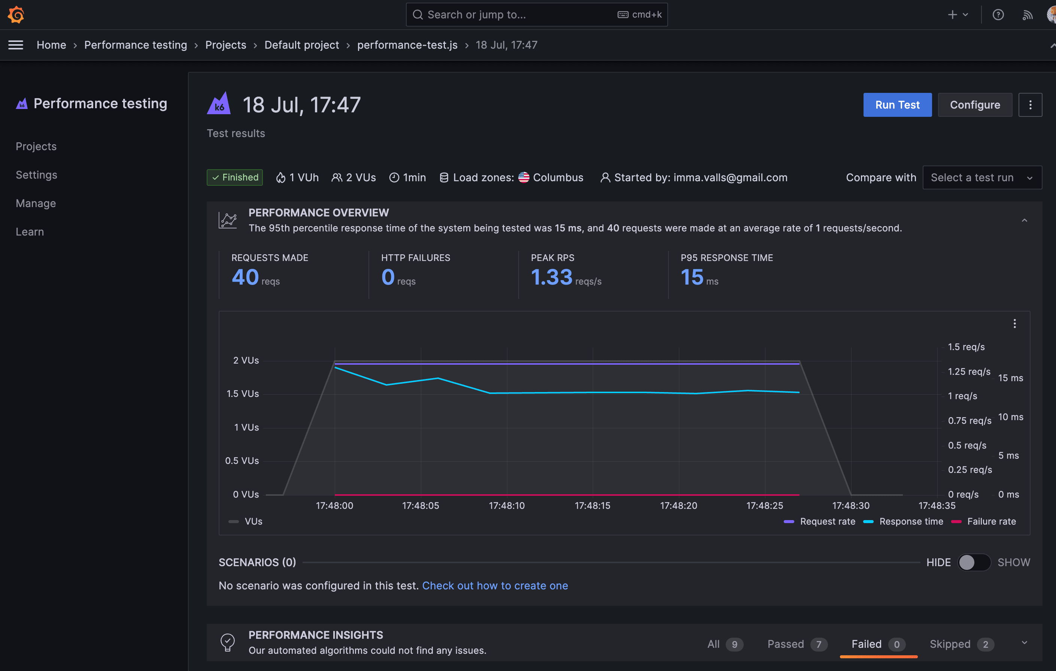Viewport: 1056px width, 671px height.
Task: Expand the Performance Insights section chevron
Action: click(1025, 643)
